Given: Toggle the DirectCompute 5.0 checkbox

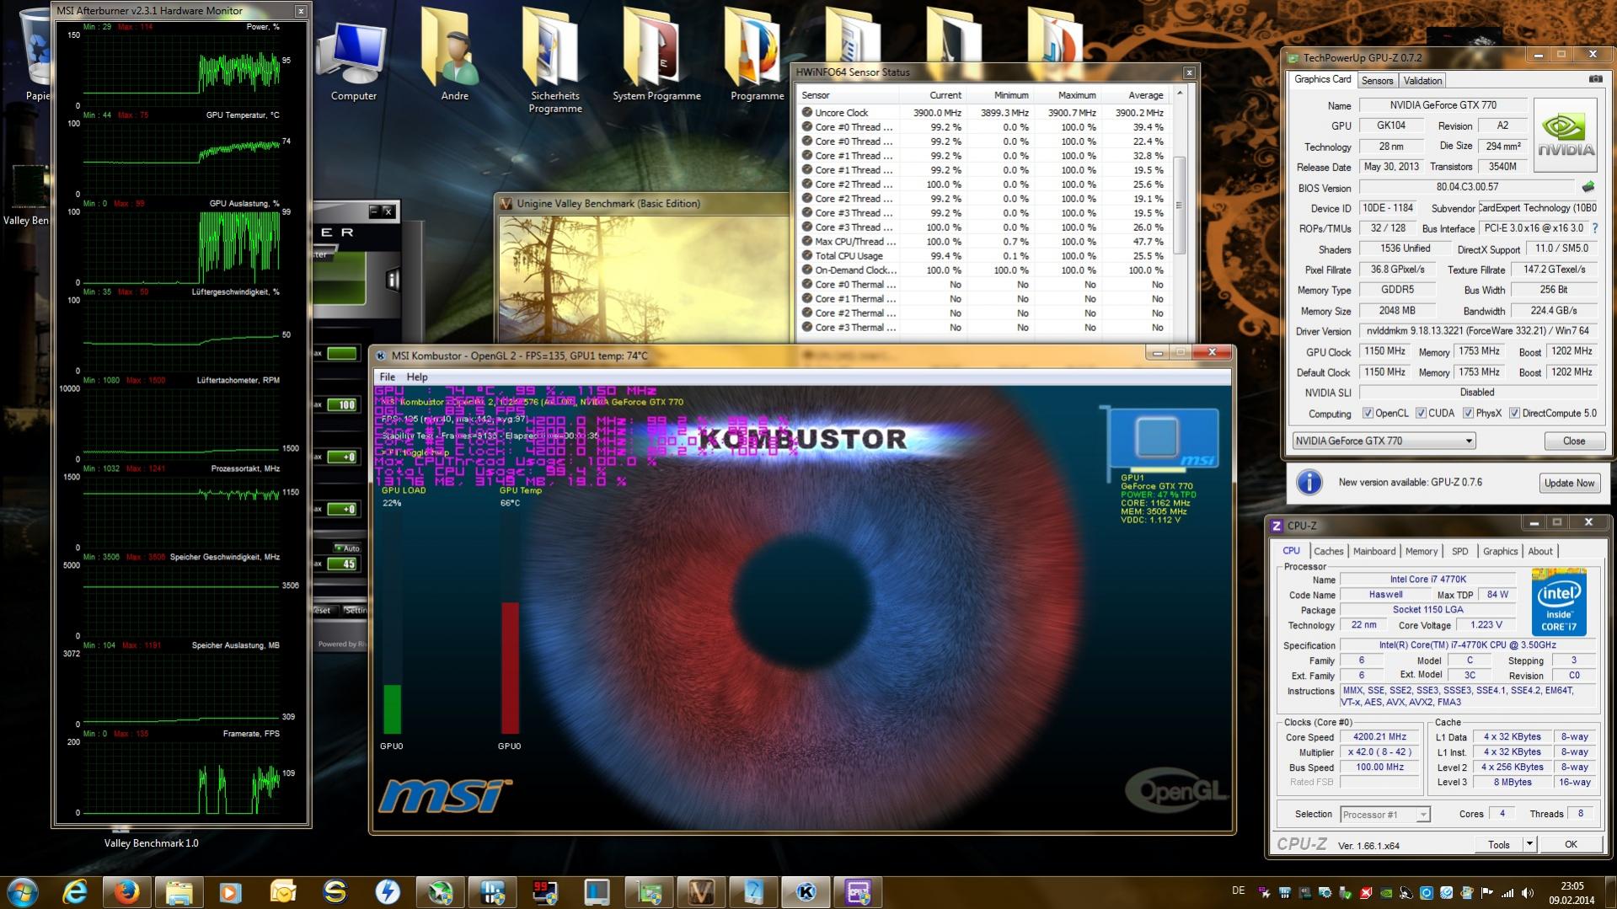Looking at the screenshot, I should click(x=1514, y=413).
